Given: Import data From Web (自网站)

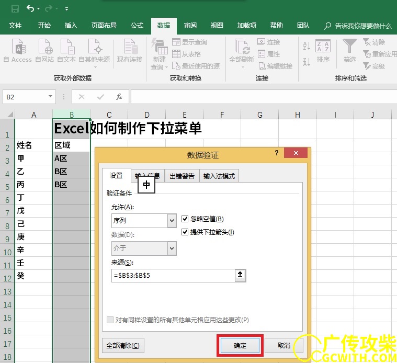Looking at the screenshot, I should coord(44,51).
